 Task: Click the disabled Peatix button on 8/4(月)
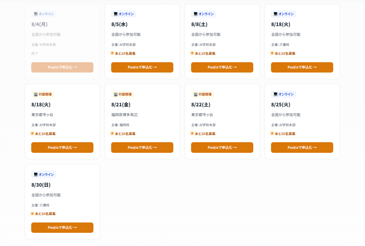pos(62,67)
